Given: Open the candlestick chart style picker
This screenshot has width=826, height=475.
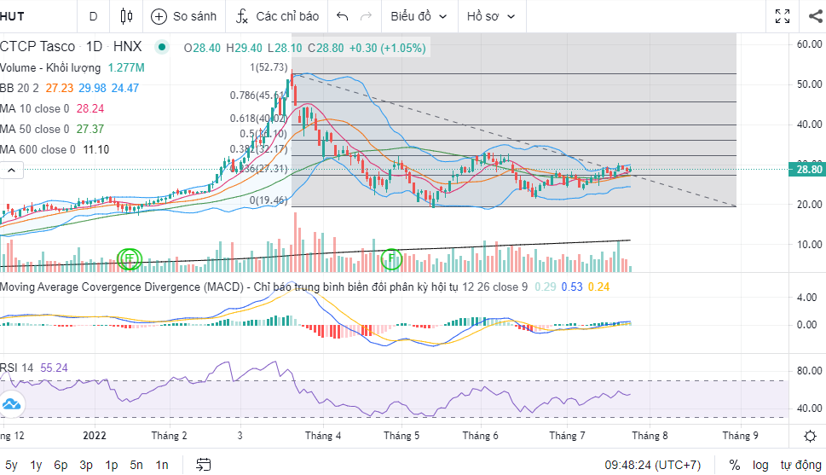Looking at the screenshot, I should point(127,16).
